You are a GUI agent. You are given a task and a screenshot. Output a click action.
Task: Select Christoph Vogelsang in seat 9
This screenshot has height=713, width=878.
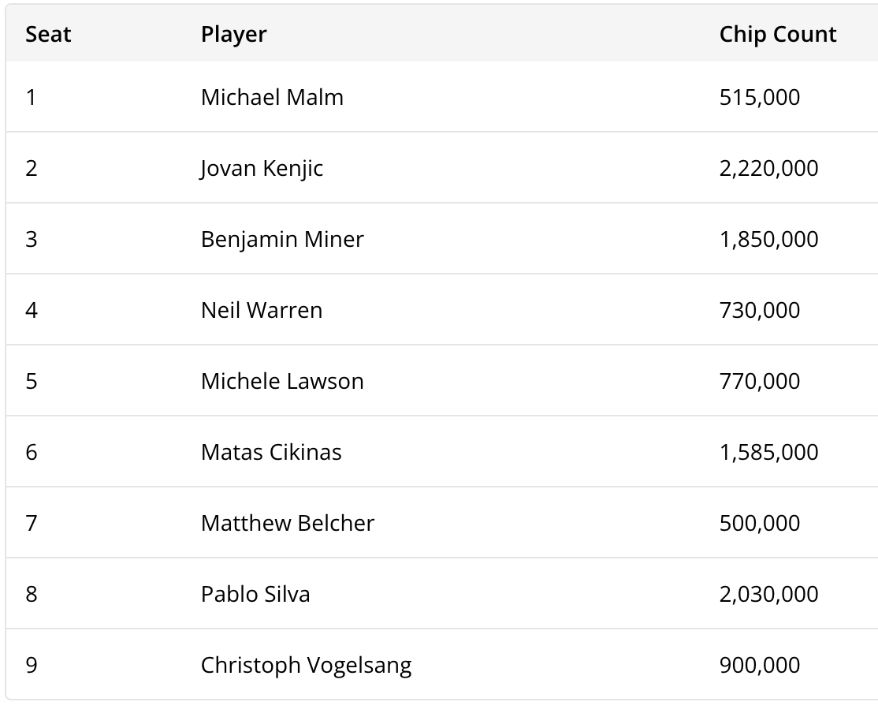click(306, 666)
